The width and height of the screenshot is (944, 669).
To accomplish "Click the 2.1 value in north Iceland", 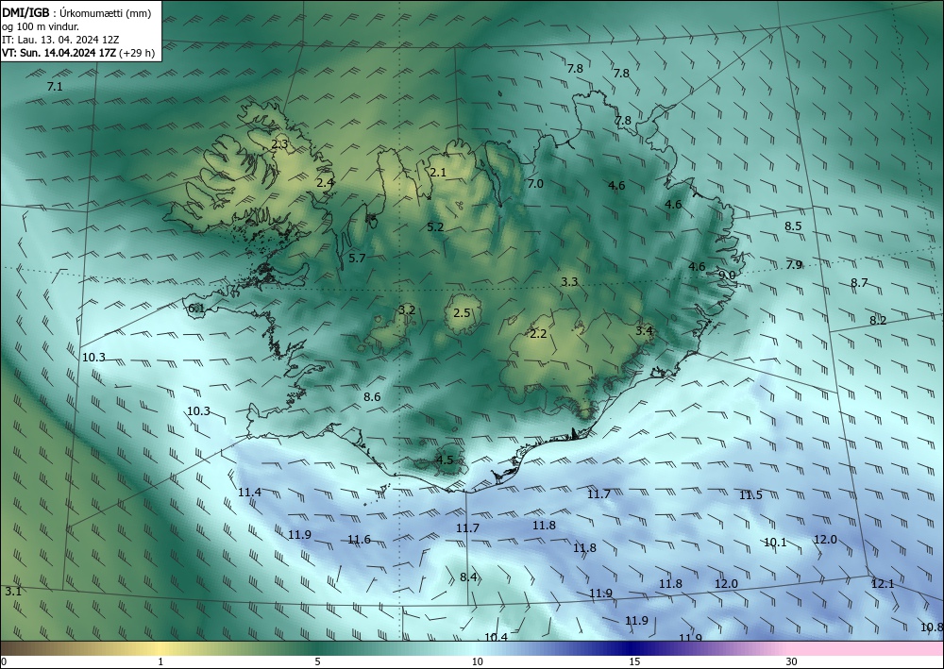I will [x=438, y=173].
